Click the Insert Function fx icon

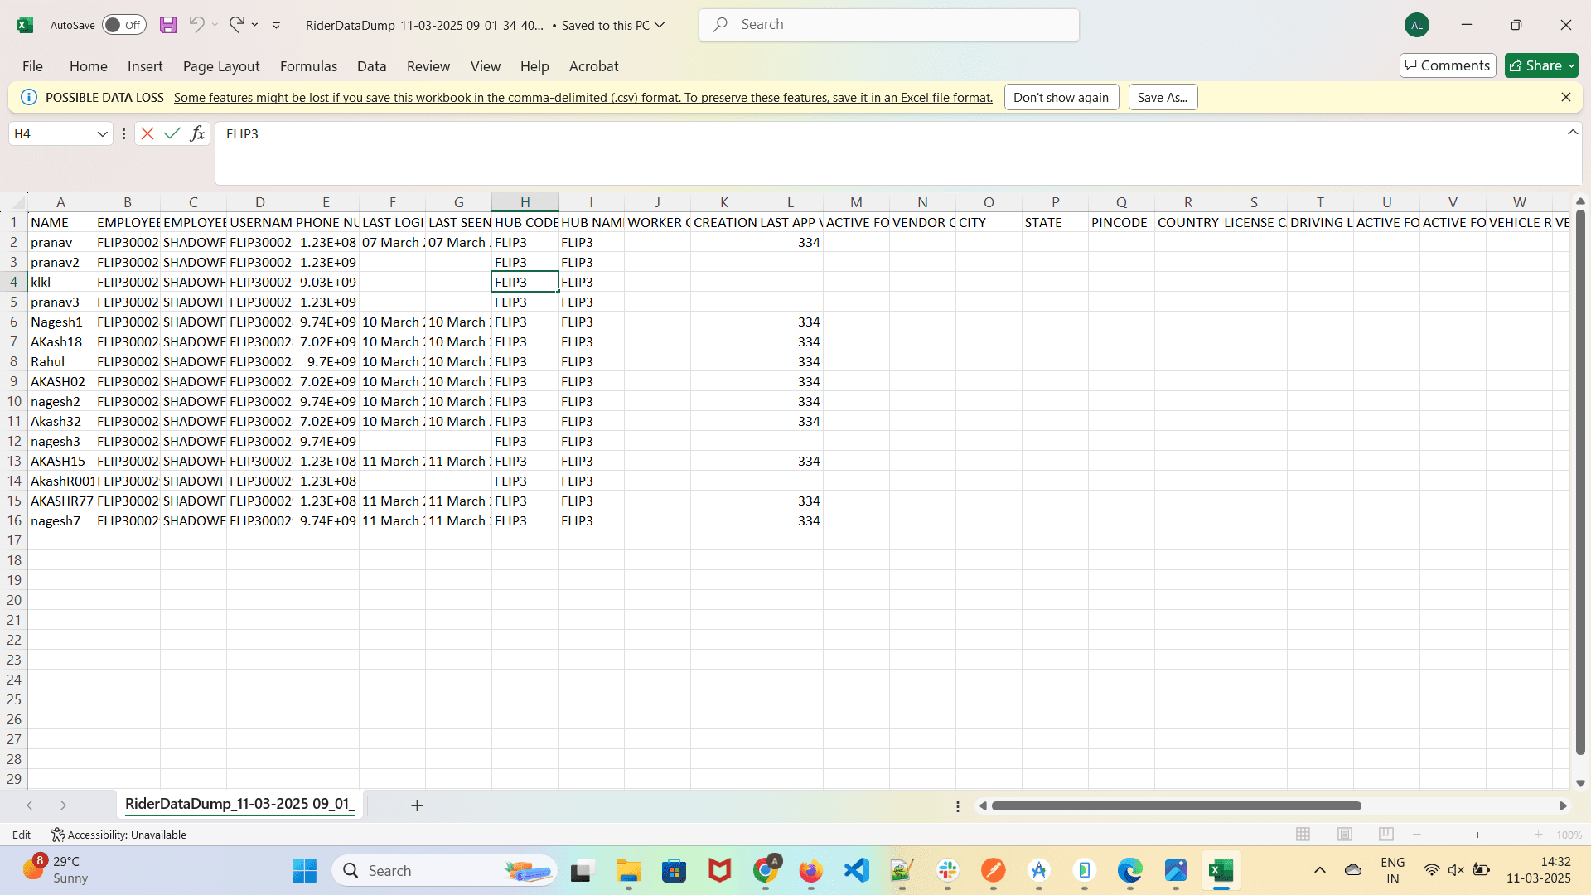(x=197, y=133)
